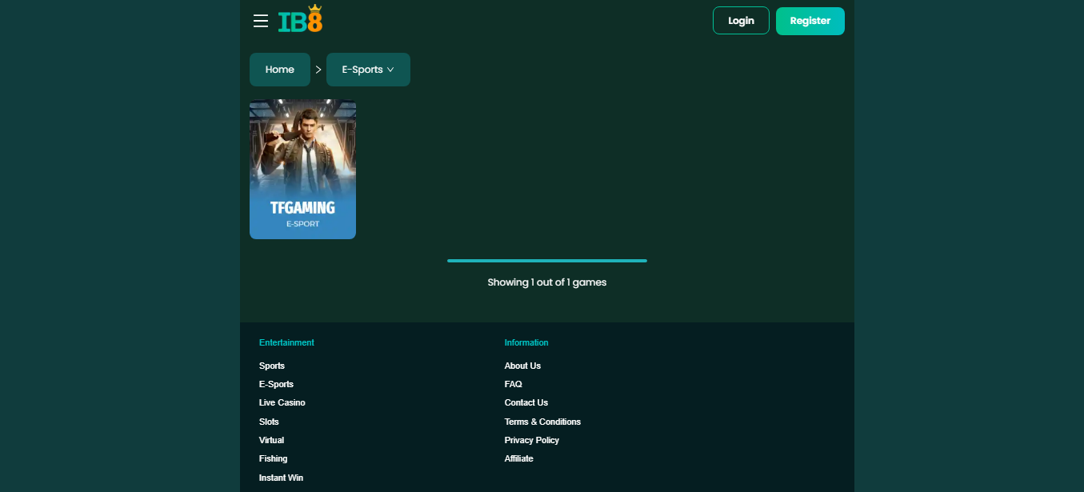Image resolution: width=1084 pixels, height=492 pixels.
Task: Open the hamburger navigation menu
Action: [x=260, y=21]
